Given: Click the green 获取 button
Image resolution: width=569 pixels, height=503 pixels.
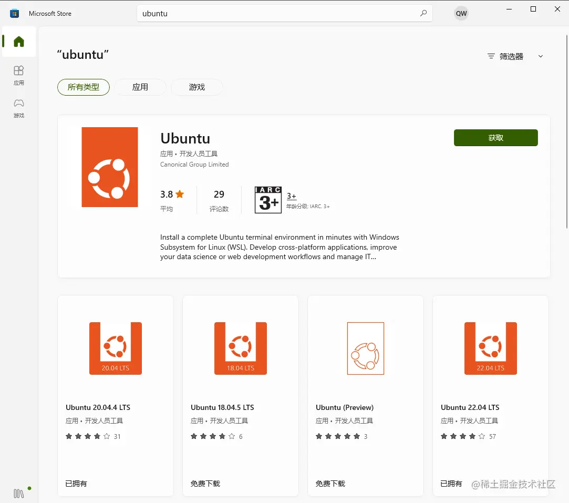Looking at the screenshot, I should [495, 138].
